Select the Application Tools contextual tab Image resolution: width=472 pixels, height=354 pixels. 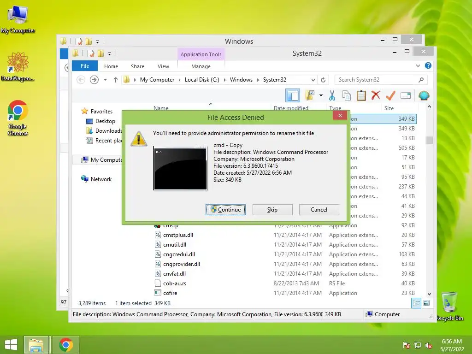201,54
